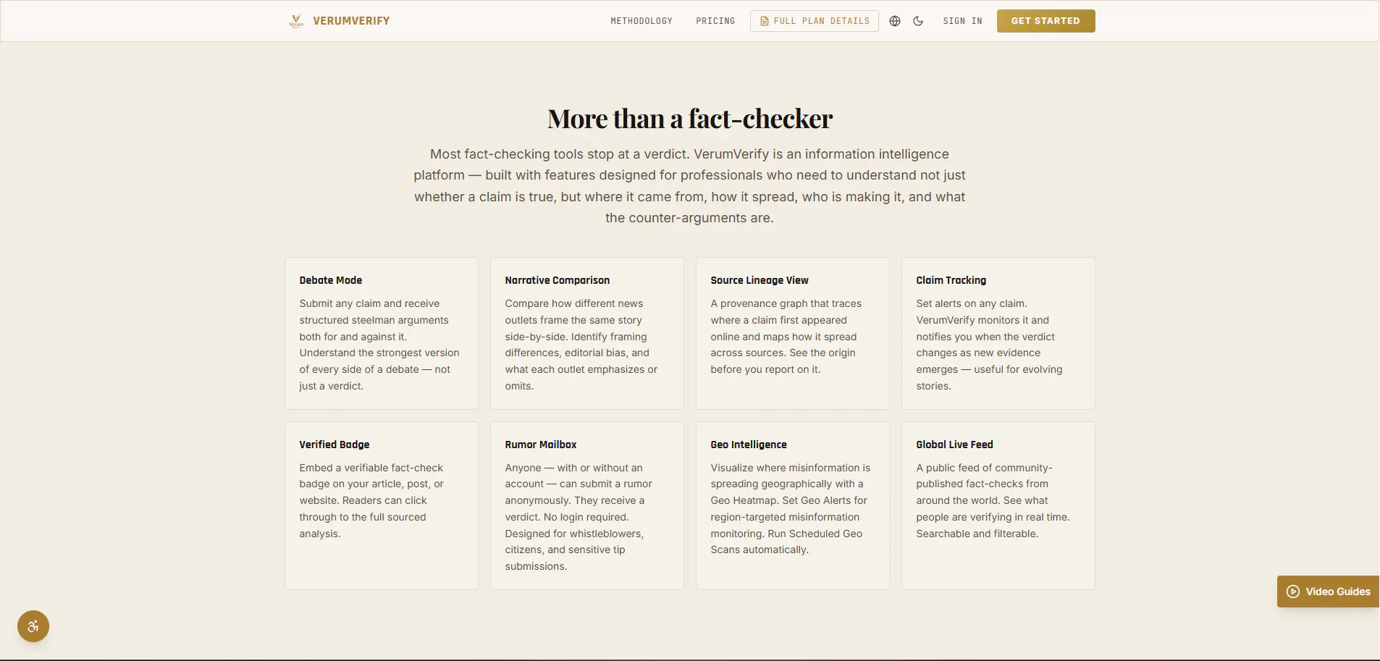Go to the Pricing page

(x=715, y=21)
